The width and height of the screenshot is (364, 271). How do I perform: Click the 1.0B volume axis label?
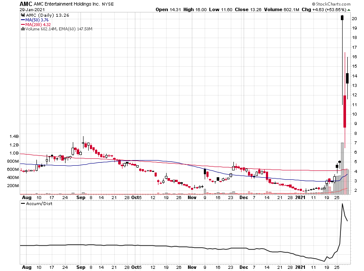(14, 153)
